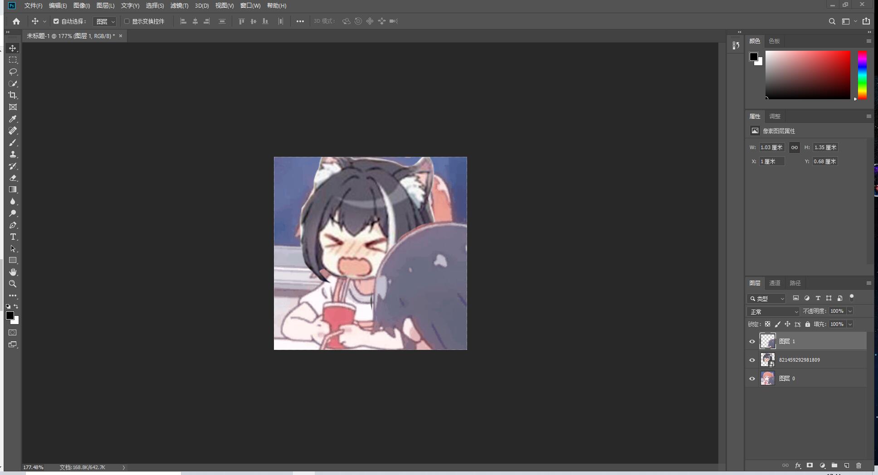
Task: Hide the 图层 0 layer
Action: click(752, 378)
